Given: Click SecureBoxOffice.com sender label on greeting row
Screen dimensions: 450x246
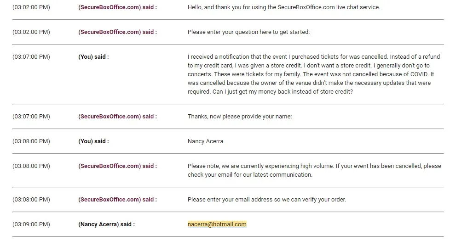Looking at the screenshot, I should click(117, 7).
